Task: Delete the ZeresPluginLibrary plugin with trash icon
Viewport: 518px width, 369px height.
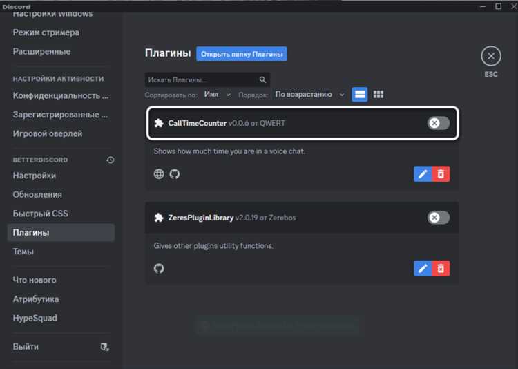Action: coord(441,268)
